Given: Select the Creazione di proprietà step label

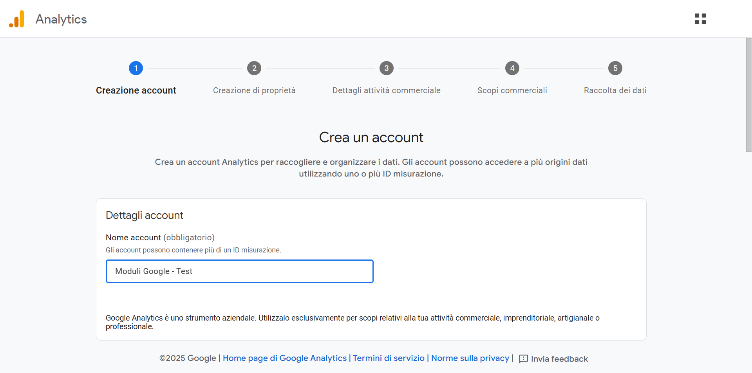Looking at the screenshot, I should (254, 90).
